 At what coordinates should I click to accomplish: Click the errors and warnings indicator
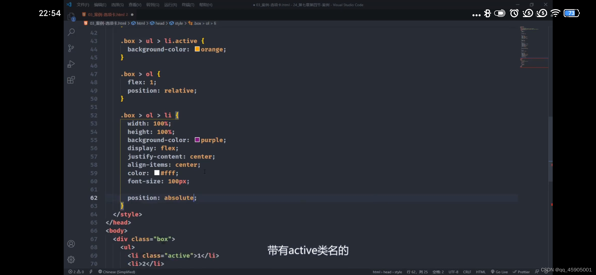tap(76, 272)
